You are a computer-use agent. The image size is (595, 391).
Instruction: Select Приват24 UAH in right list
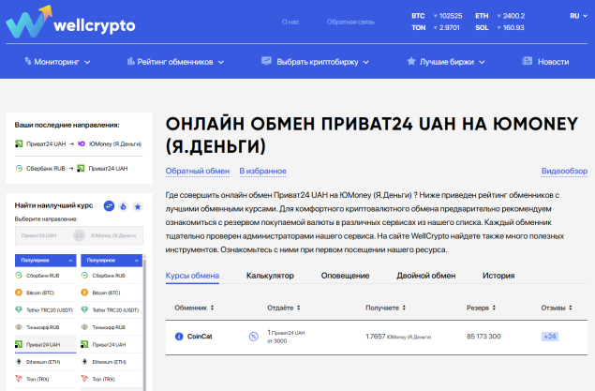112,344
